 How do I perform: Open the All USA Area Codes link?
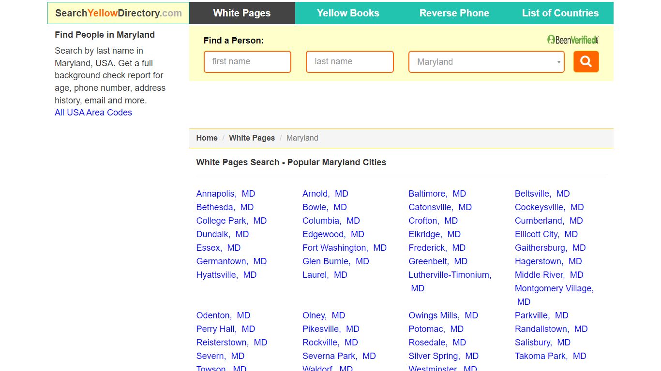pos(93,113)
